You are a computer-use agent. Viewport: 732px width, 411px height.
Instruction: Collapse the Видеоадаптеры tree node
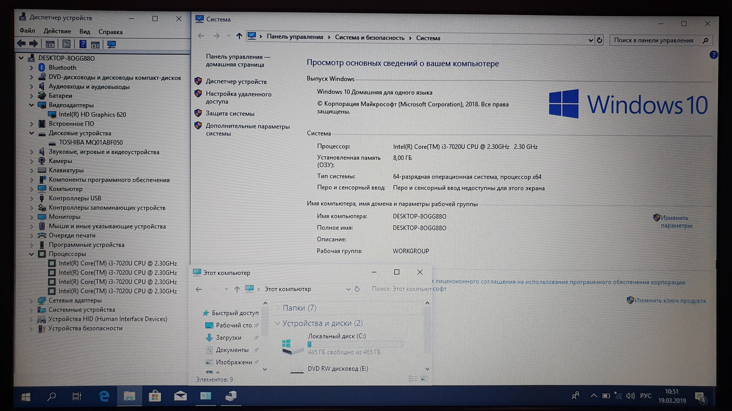[31, 105]
